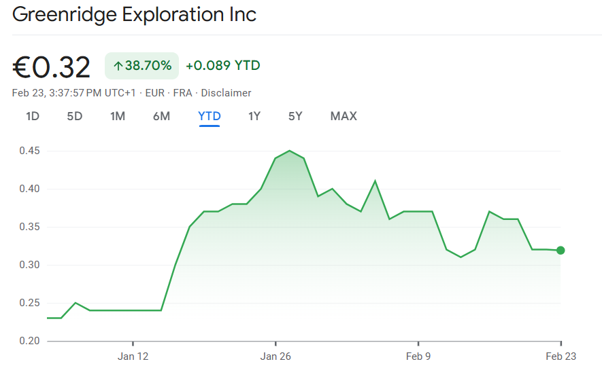The image size is (602, 368).
Task: Click the 0.45 peak on chart line
Action: [x=290, y=151]
